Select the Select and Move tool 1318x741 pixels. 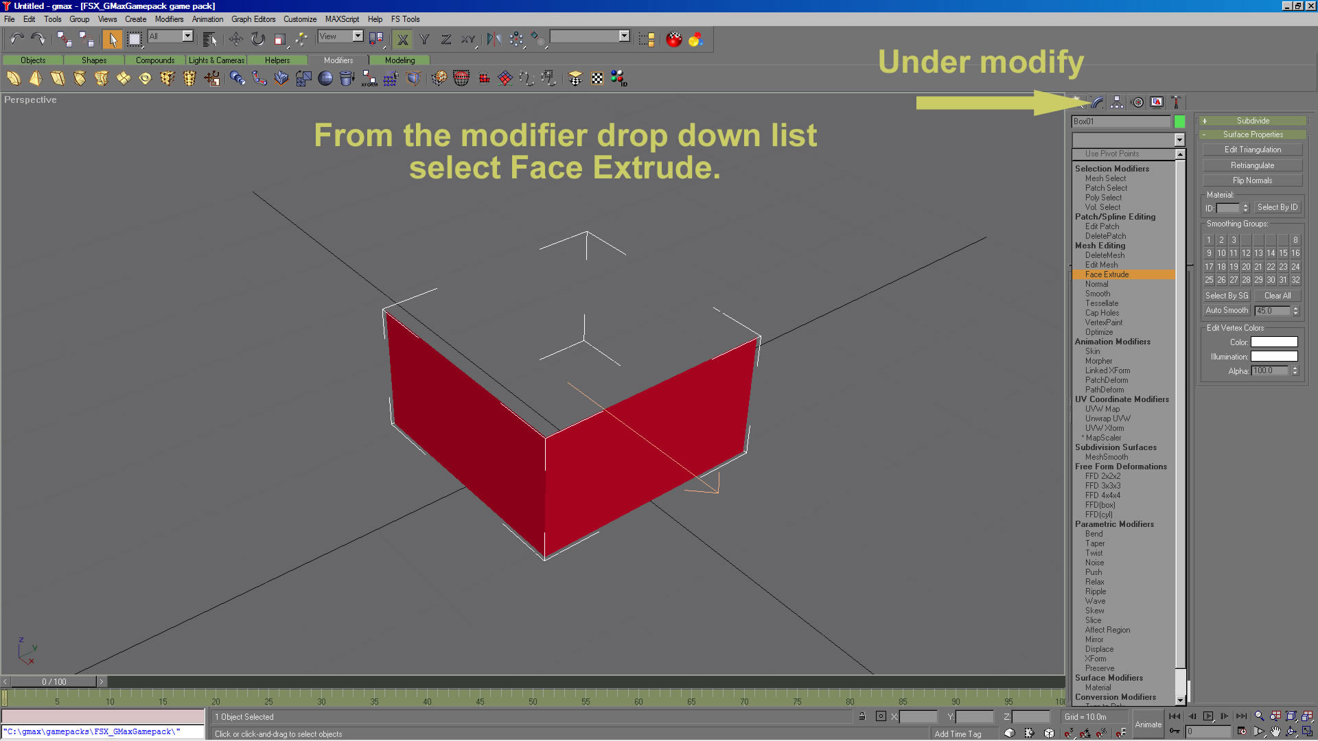(x=235, y=39)
